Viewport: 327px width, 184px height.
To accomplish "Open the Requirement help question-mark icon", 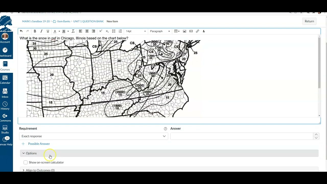I will [165, 129].
